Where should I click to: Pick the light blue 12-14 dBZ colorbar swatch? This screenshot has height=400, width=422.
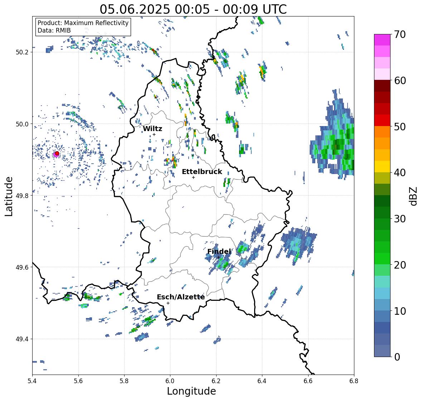(x=382, y=293)
